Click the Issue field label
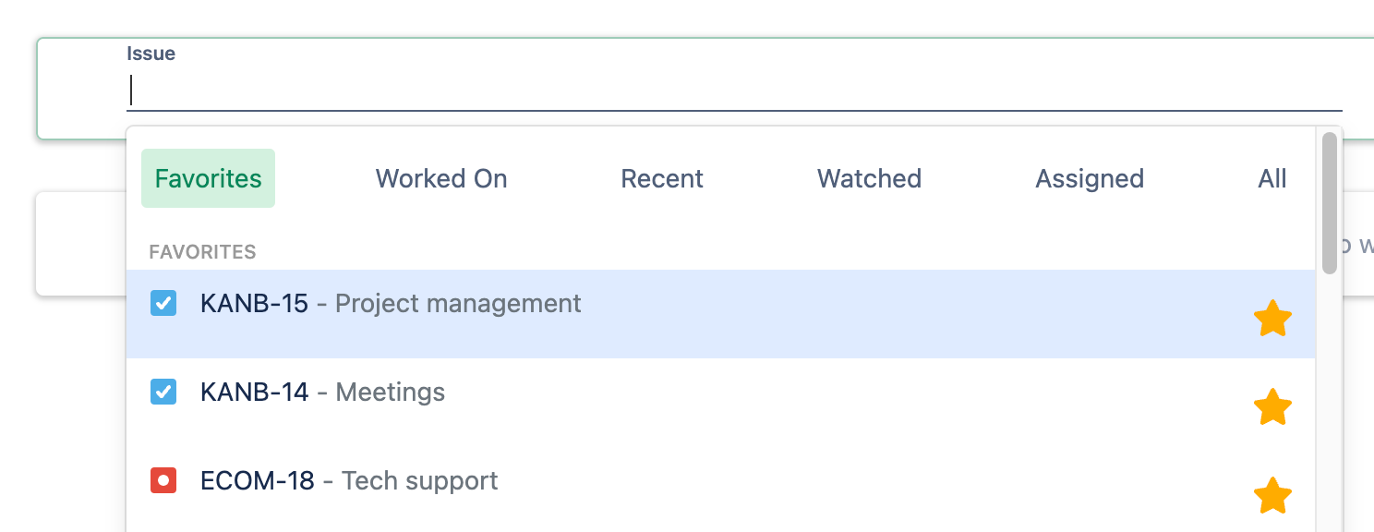This screenshot has width=1374, height=532. (x=151, y=54)
